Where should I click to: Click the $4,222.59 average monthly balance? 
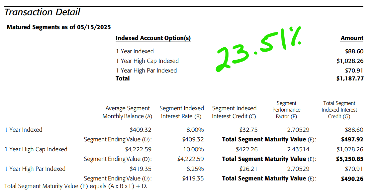(x=138, y=149)
